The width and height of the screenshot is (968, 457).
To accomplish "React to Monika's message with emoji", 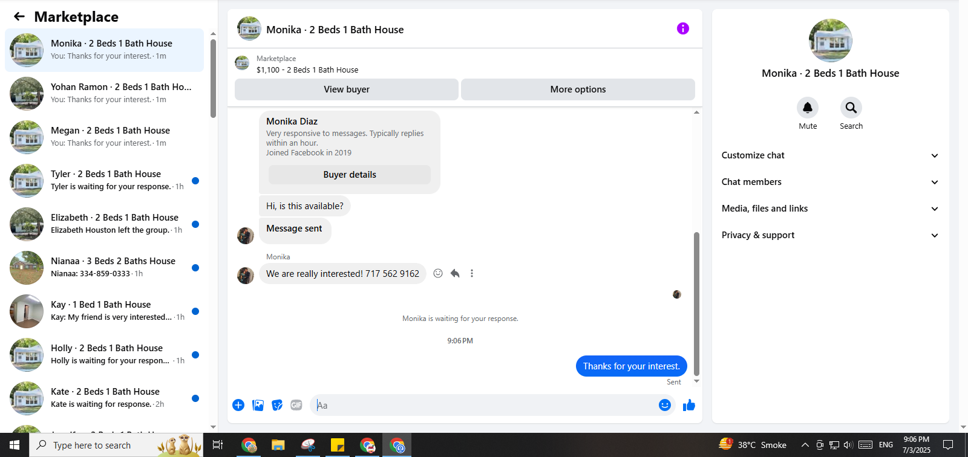I will click(438, 273).
